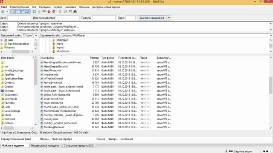Open the remote site path dropdown arrow
273x153 pixels.
point(271,35)
